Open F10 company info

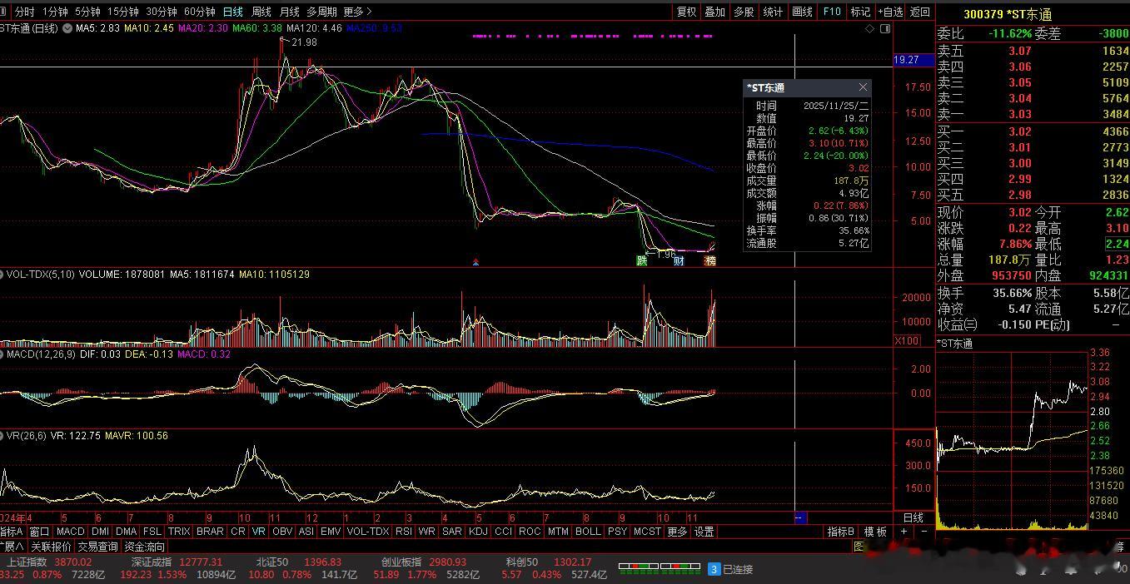tap(831, 12)
